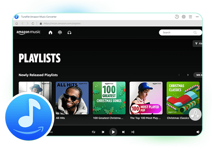The image size is (212, 148).
Task: Open the Library headphones tab
Action: tap(69, 33)
